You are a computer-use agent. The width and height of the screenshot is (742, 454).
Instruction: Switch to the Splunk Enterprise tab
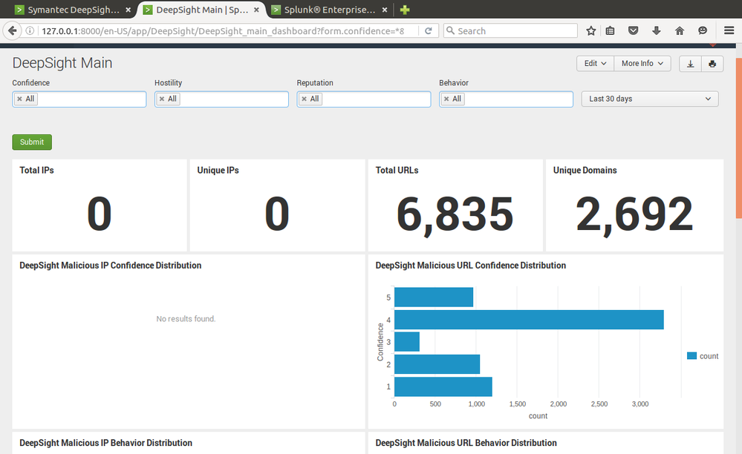[x=330, y=10]
